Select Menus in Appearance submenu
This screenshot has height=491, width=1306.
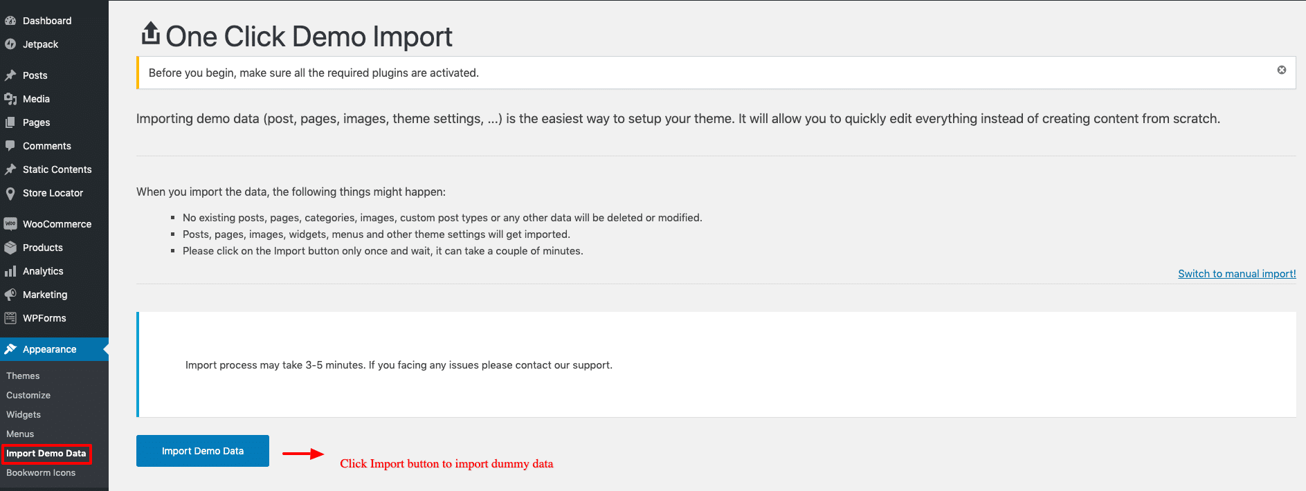pos(20,434)
